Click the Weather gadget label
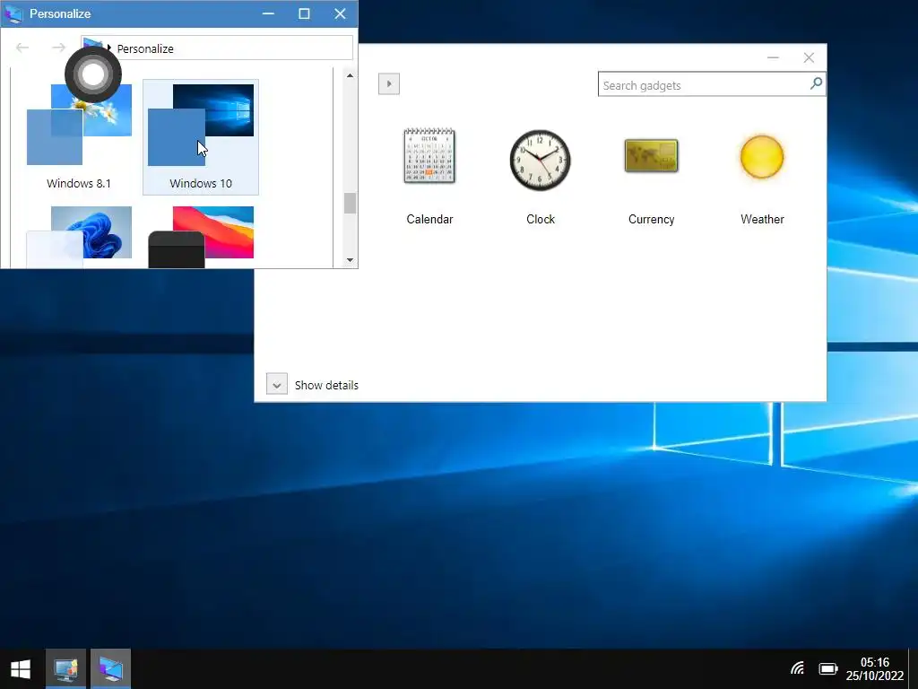 point(762,219)
